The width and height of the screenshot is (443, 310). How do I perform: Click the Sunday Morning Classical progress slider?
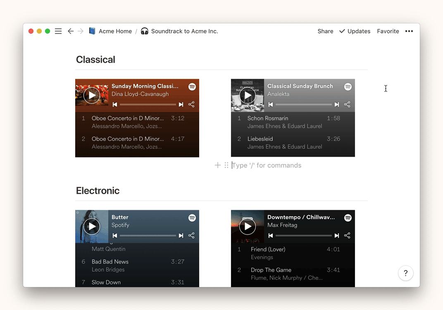pos(148,105)
